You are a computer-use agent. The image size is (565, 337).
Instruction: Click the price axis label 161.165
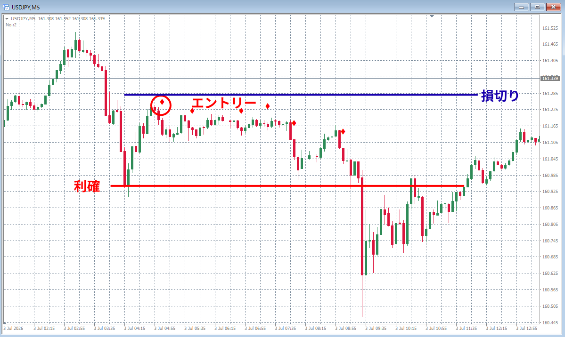550,126
